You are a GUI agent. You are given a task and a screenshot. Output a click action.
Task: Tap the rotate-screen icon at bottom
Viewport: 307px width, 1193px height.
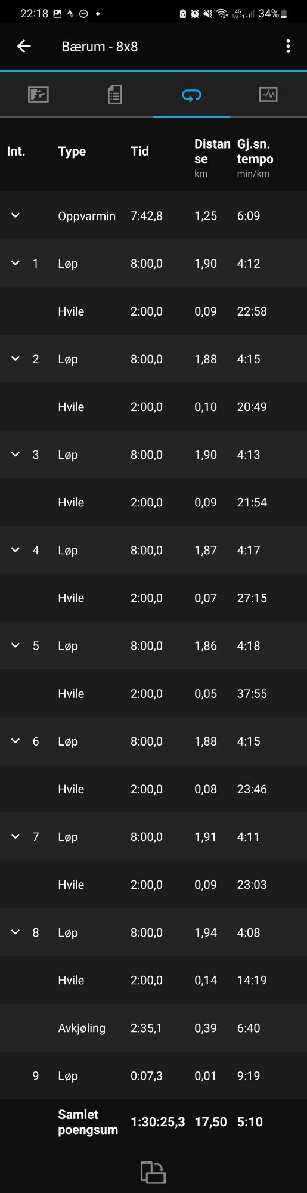click(153, 1172)
